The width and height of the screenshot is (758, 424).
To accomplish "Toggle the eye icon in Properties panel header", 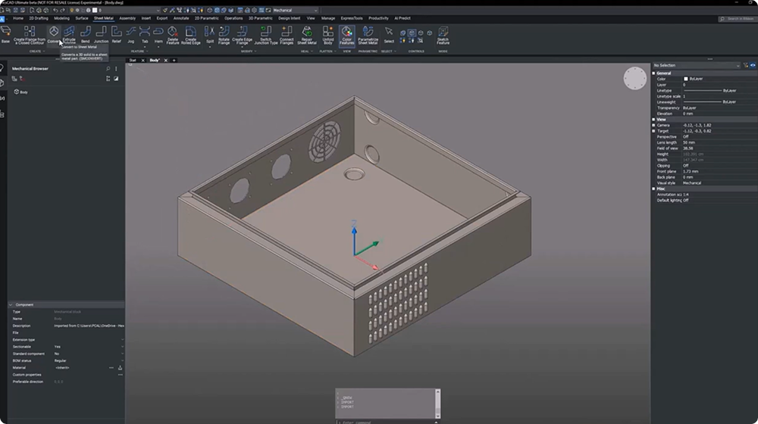I will [x=753, y=65].
